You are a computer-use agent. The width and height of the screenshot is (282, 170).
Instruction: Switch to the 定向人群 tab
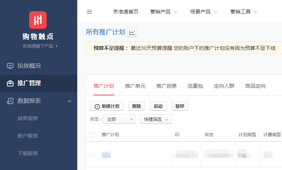tap(224, 86)
